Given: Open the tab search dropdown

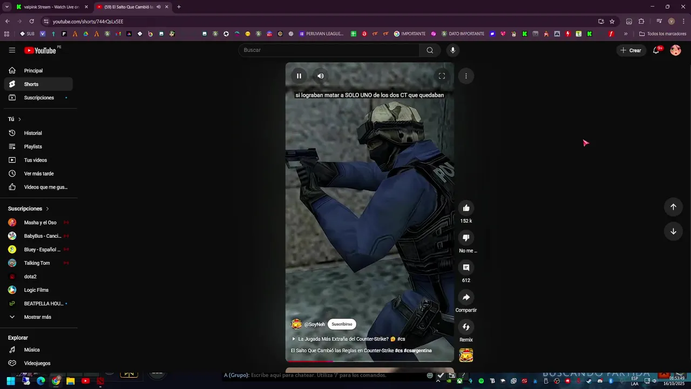Looking at the screenshot, I should click(6, 7).
